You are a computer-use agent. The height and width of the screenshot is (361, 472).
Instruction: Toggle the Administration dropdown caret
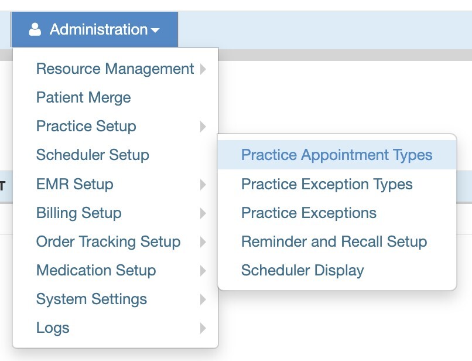(x=155, y=30)
